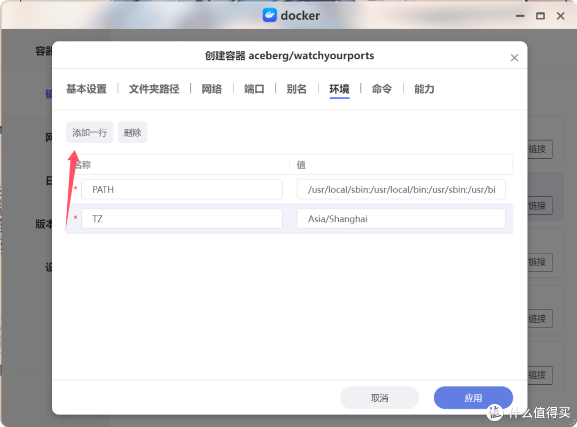Open the 文件夹路径 tab
The image size is (577, 427).
point(154,89)
